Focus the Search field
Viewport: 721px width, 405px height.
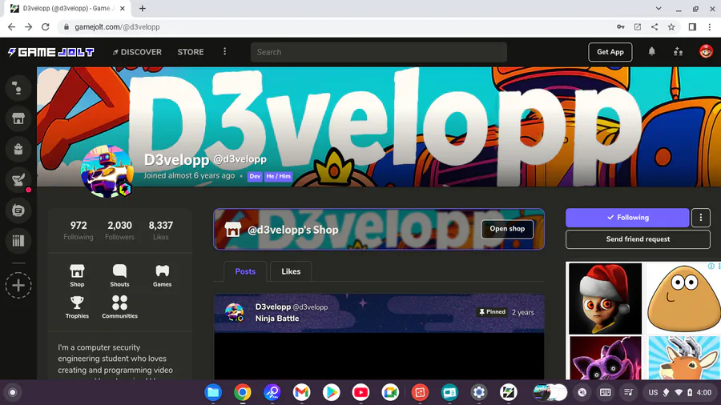click(x=378, y=52)
